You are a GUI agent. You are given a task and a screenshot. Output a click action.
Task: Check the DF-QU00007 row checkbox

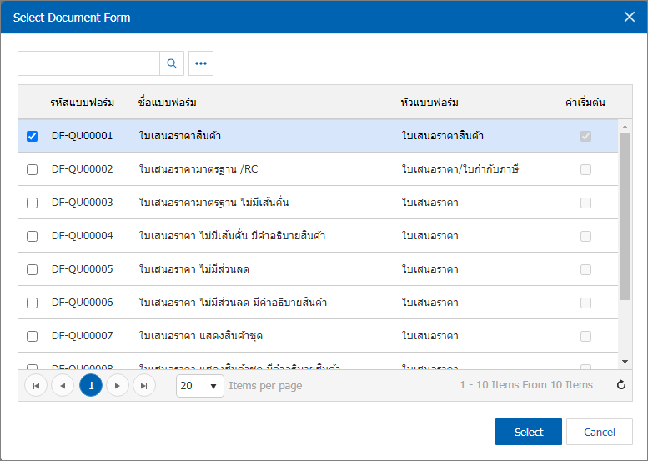tap(32, 336)
